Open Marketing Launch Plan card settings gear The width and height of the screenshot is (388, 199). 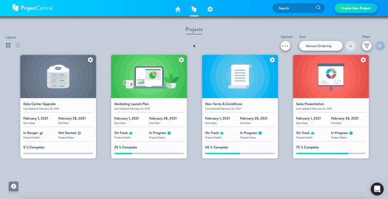181,60
